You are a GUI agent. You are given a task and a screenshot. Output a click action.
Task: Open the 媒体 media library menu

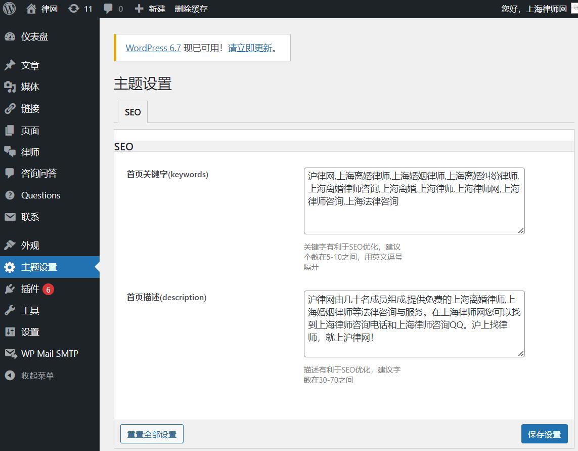(30, 87)
